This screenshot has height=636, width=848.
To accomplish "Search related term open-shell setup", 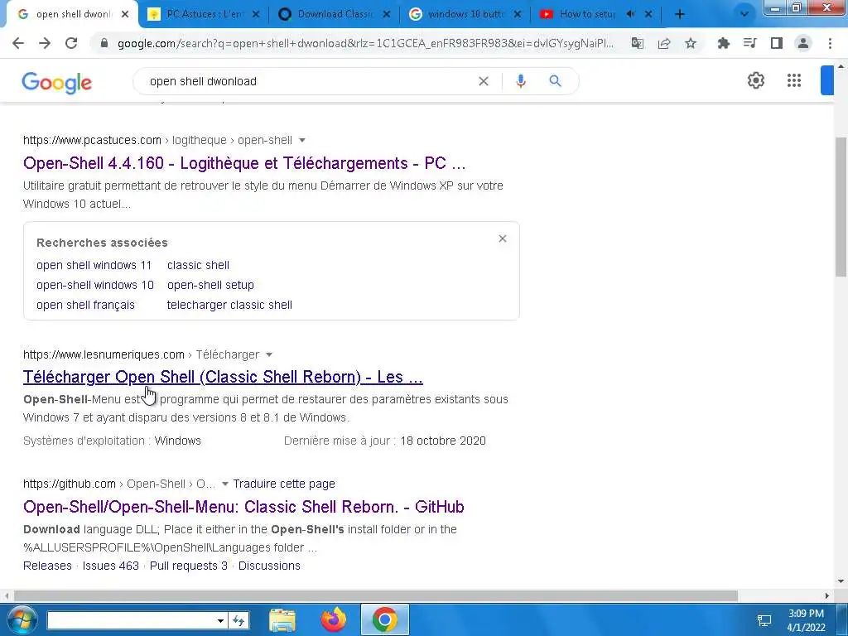I will click(210, 285).
